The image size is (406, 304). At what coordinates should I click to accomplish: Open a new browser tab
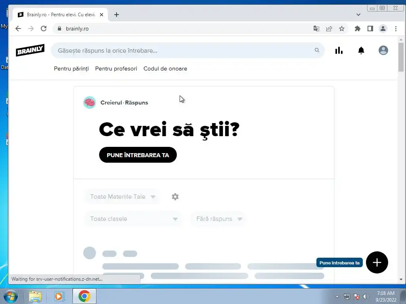(x=117, y=15)
